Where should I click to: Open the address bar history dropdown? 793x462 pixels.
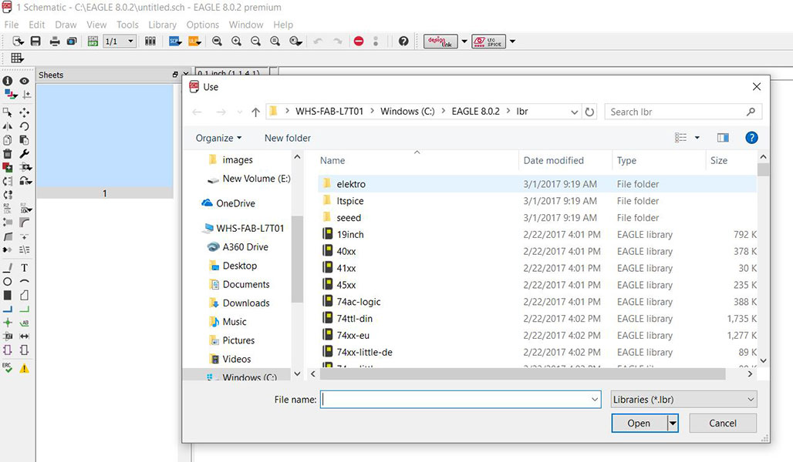point(574,112)
